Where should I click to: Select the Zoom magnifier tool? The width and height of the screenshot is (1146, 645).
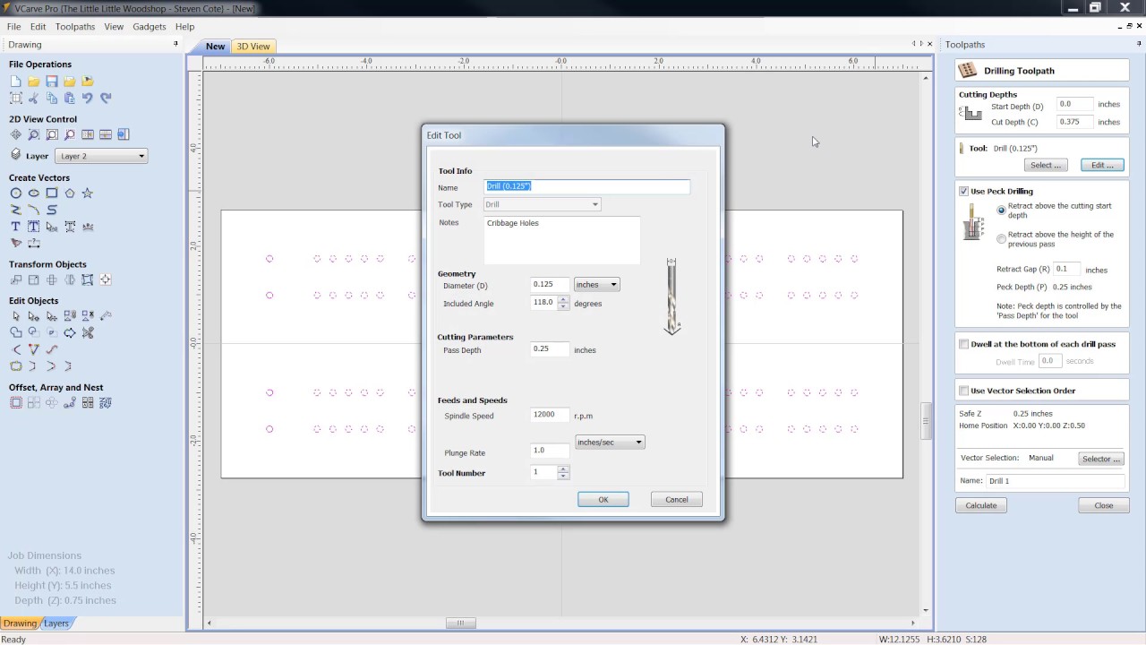(33, 135)
